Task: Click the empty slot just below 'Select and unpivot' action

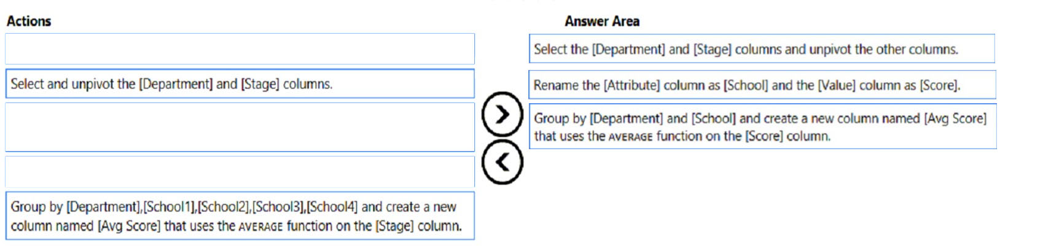Action: click(x=240, y=127)
